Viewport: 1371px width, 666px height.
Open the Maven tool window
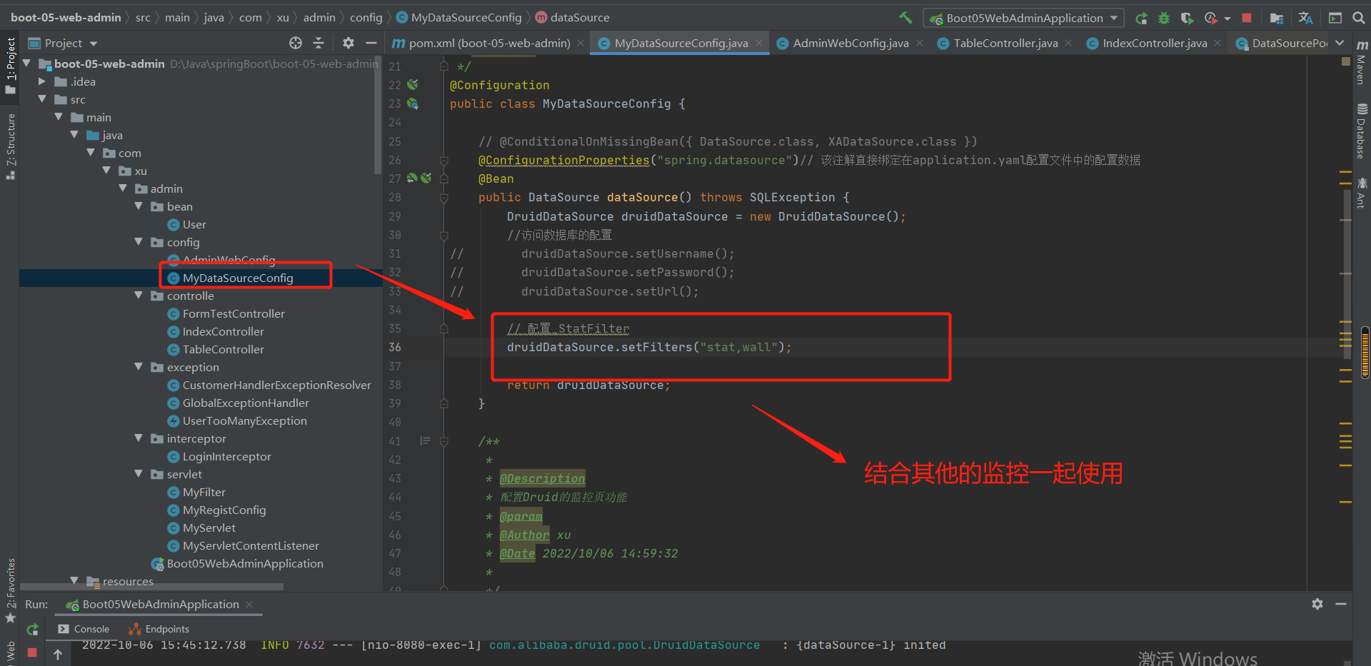(1362, 63)
